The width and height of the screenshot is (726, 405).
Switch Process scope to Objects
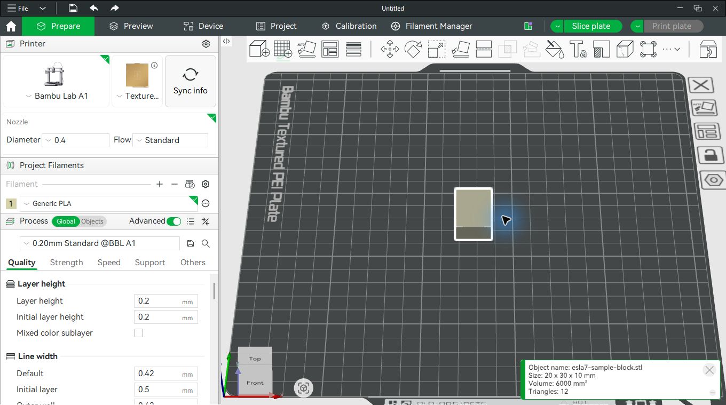[x=92, y=221]
